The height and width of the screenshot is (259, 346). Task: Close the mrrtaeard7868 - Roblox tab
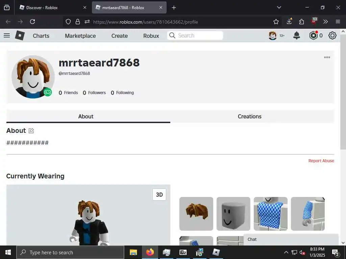pyautogui.click(x=161, y=7)
